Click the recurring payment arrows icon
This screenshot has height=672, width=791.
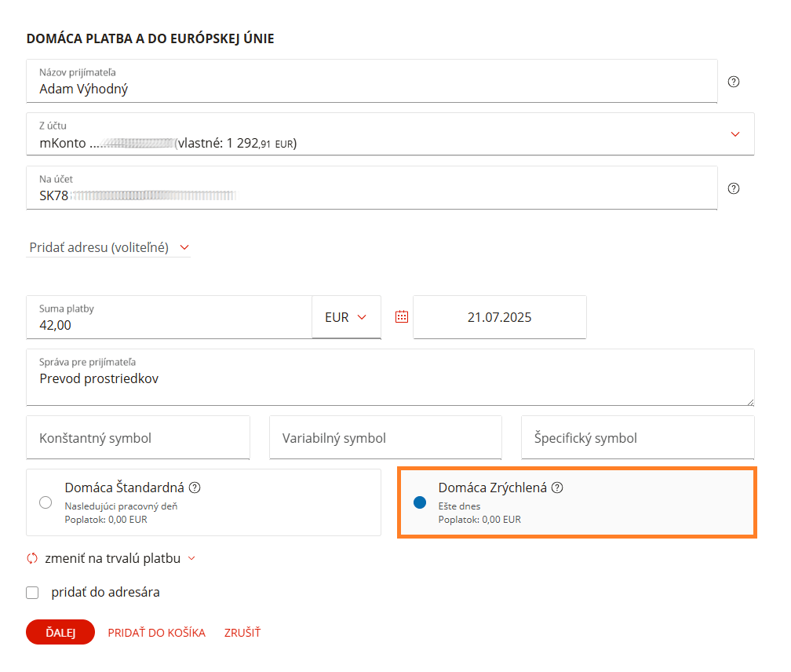tap(32, 559)
